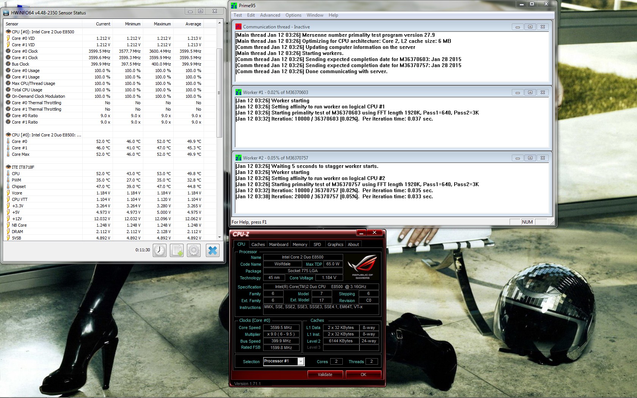Image resolution: width=637 pixels, height=398 pixels.
Task: Click the thermometer icon beside PWM
Action: pos(8,180)
